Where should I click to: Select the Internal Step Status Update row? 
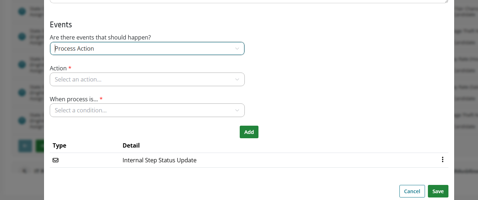click(249, 160)
